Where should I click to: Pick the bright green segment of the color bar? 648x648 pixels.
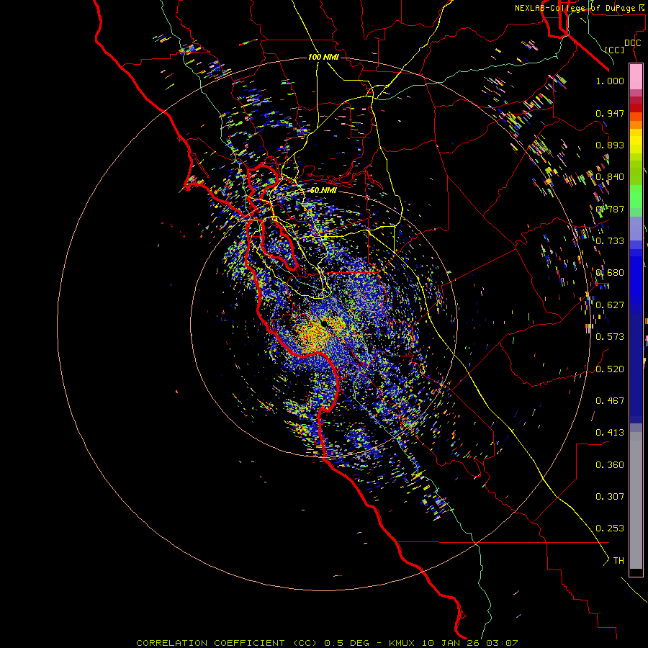[x=636, y=197]
